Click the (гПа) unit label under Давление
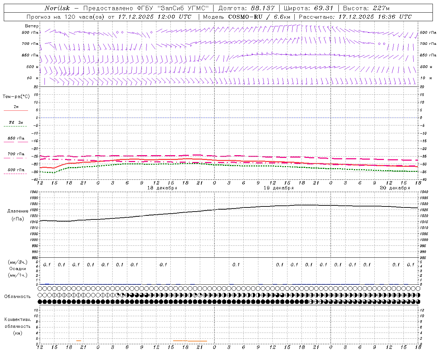 click(x=18, y=219)
